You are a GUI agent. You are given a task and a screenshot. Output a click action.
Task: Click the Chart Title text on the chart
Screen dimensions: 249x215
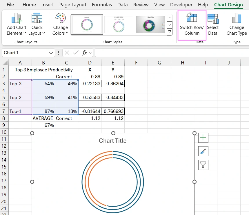click(113, 141)
